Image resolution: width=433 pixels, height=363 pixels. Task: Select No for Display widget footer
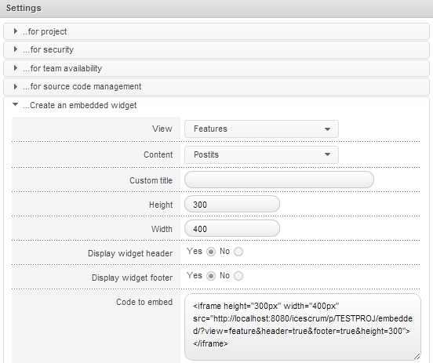click(x=238, y=276)
